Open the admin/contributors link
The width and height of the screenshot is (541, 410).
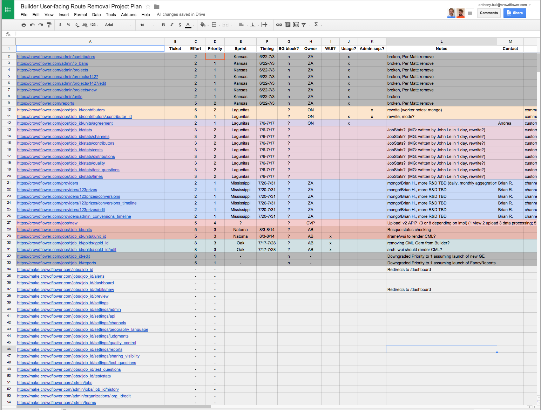point(56,57)
